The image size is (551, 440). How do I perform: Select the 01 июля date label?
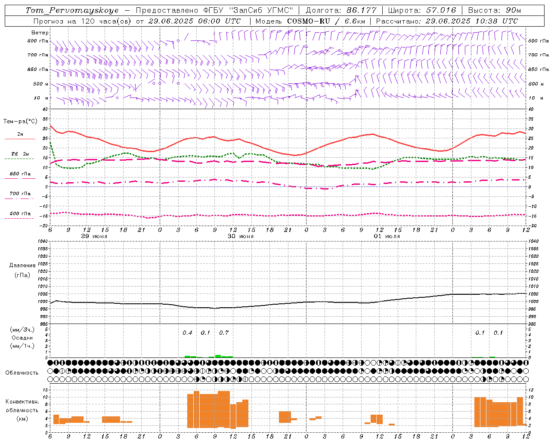pos(387,236)
